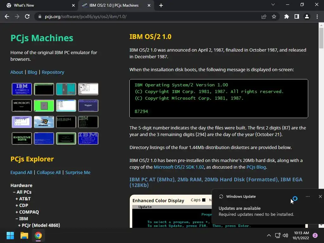Click the Chrome icon in the taskbar
This screenshot has height=243, width=324.
(38, 235)
